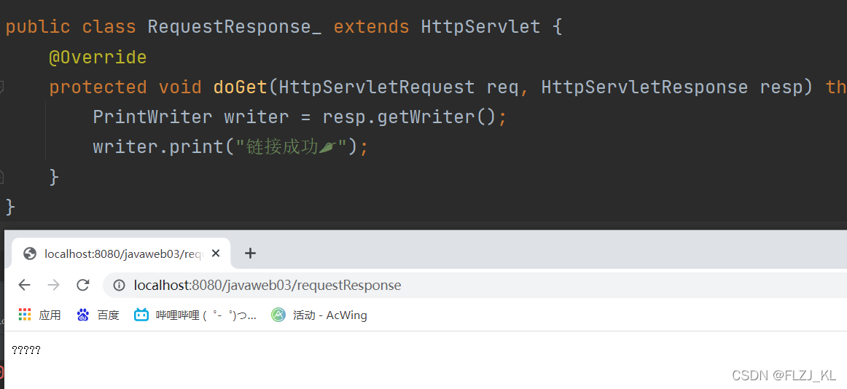Open the 哔哩哔哩 bookmark

tap(195, 315)
